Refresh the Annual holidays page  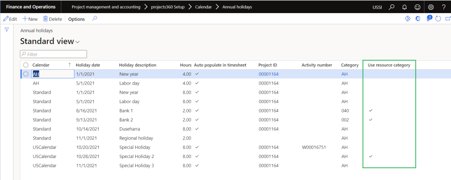pos(438,19)
